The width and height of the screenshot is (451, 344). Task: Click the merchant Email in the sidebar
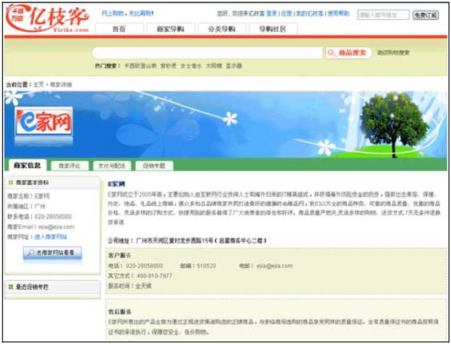tap(56, 227)
